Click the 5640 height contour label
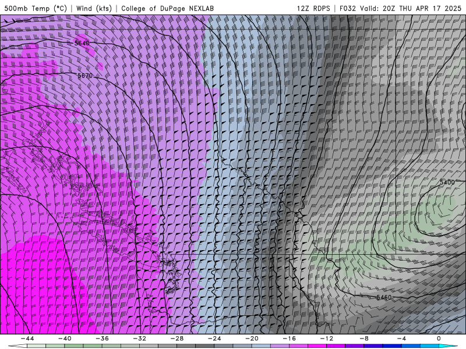Image resolution: width=466 pixels, height=349 pixels. (82, 43)
